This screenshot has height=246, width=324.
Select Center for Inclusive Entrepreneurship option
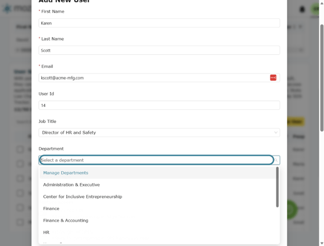pyautogui.click(x=82, y=197)
